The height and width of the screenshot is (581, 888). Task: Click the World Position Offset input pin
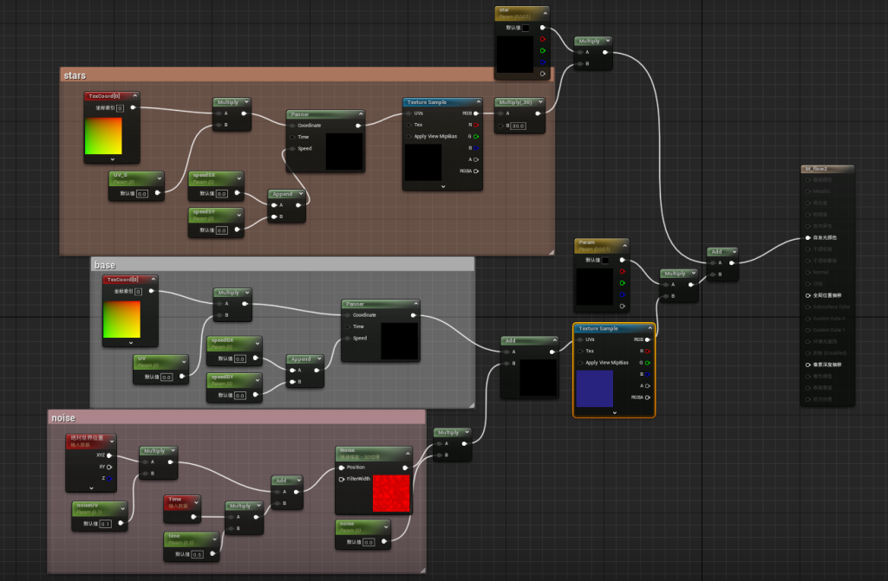click(x=807, y=295)
